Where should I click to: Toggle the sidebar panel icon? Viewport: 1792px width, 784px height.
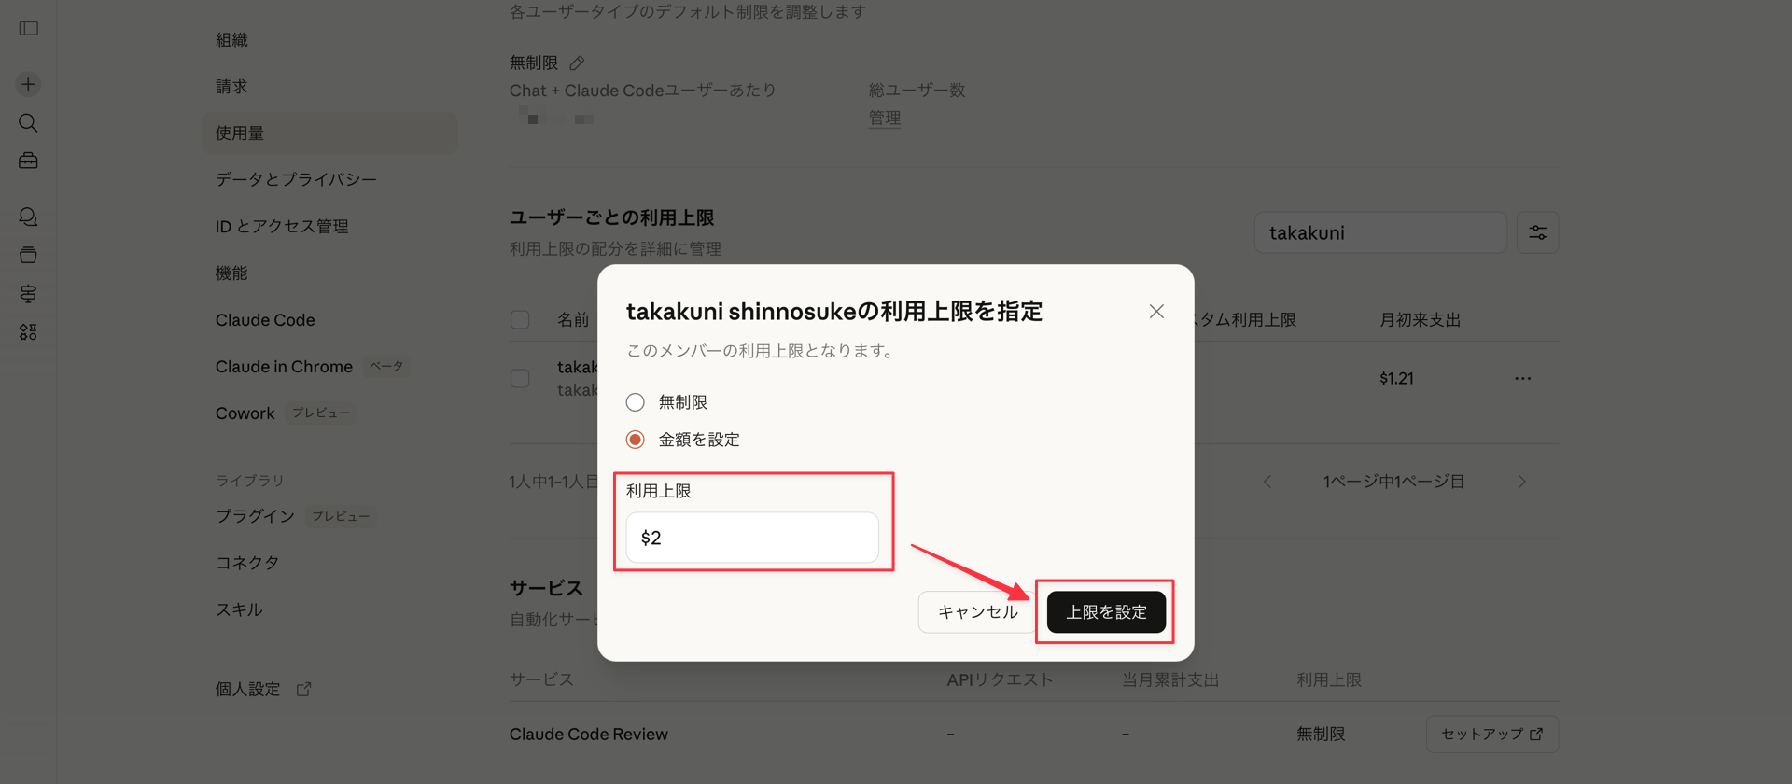coord(29,28)
